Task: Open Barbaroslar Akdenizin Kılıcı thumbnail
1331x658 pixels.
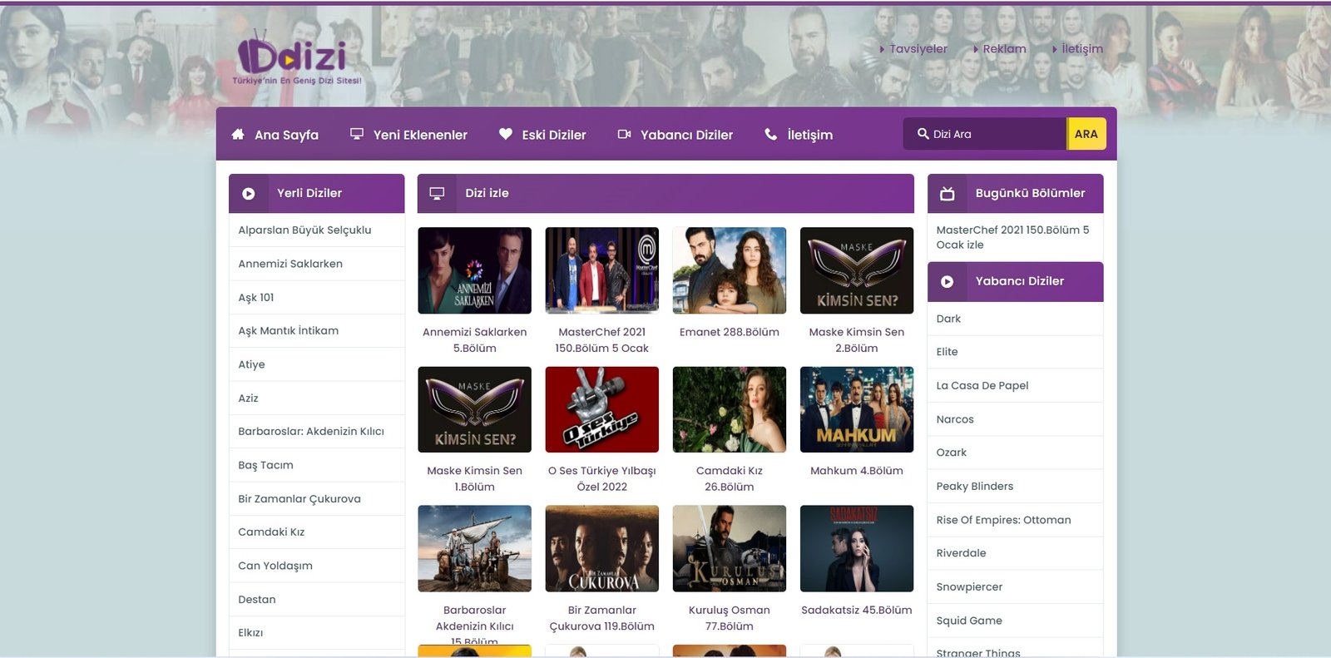Action: coord(474,548)
